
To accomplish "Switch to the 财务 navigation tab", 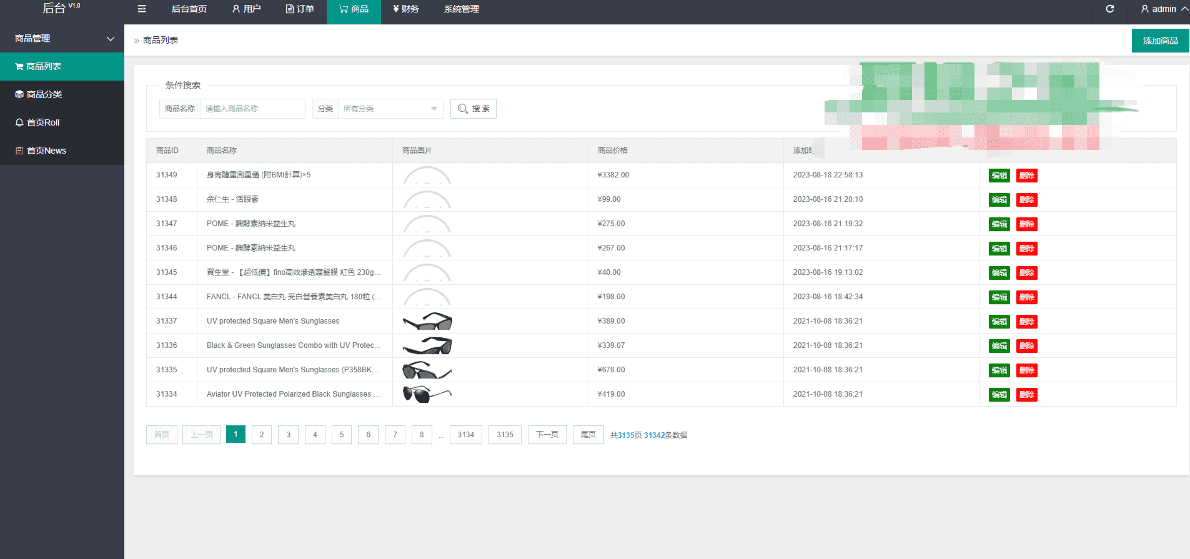I will pyautogui.click(x=406, y=9).
